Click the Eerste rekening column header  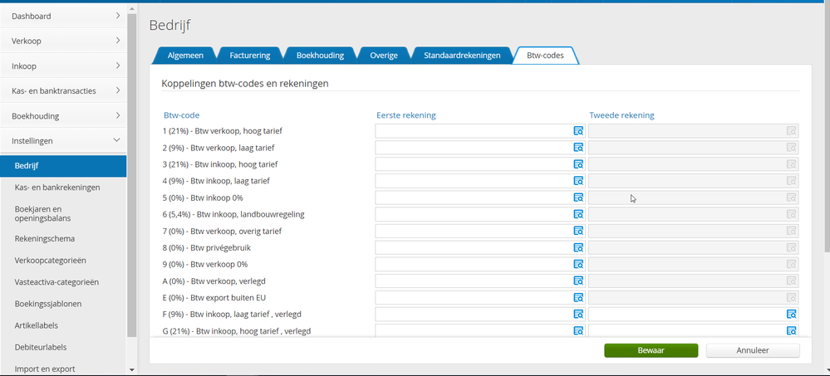(x=406, y=115)
